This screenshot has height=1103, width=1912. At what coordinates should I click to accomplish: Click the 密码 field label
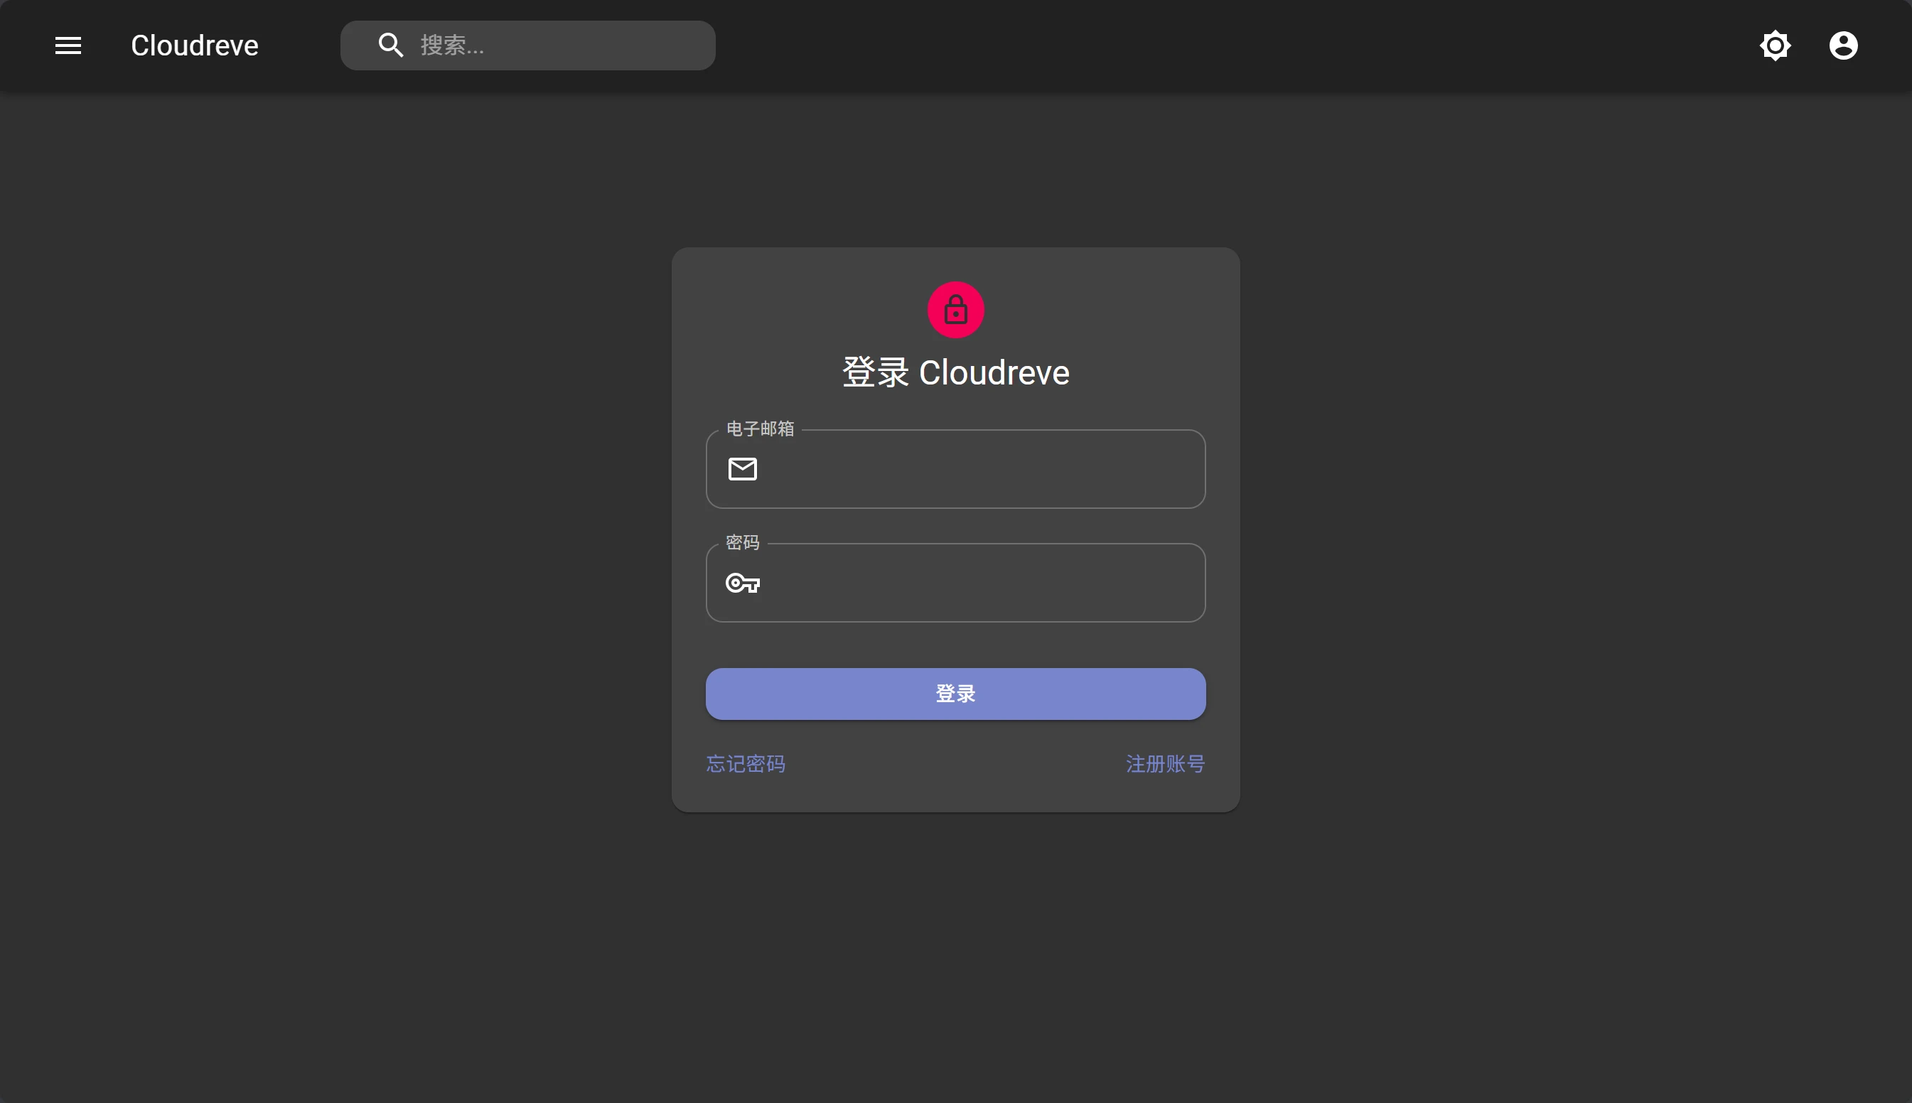pos(741,542)
